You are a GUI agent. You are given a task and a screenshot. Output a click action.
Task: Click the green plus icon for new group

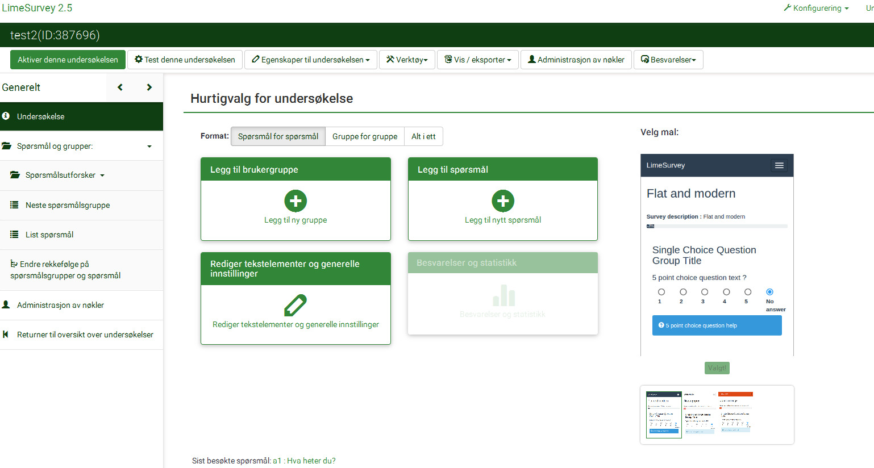point(296,201)
